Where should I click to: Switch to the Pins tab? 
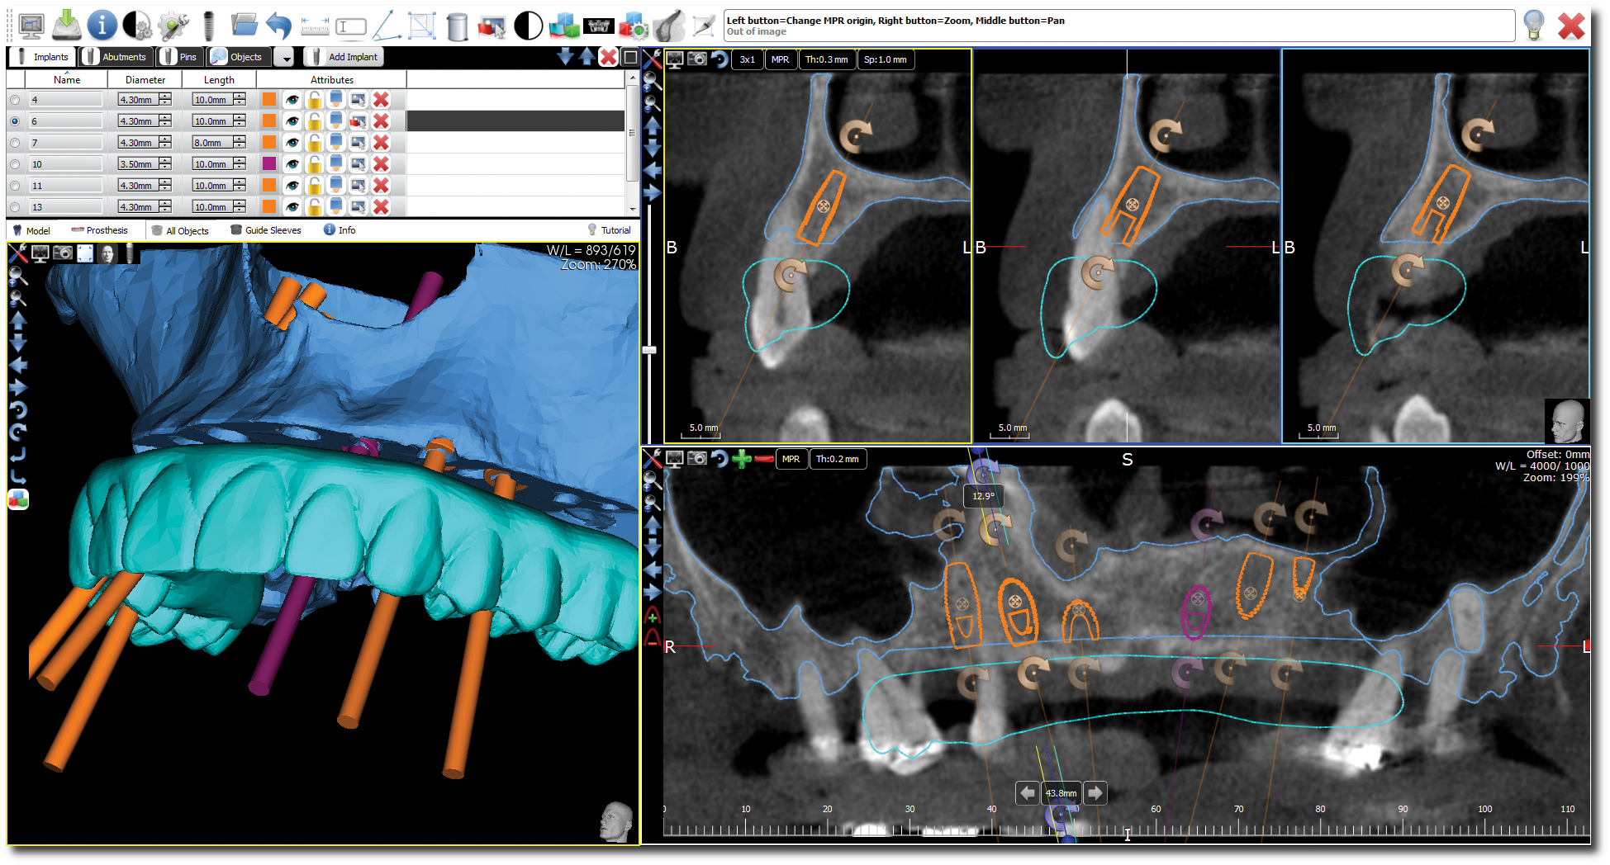click(x=180, y=57)
